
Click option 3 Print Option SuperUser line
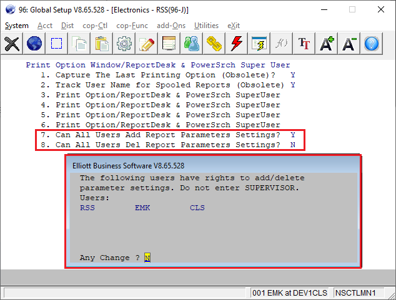161,95
